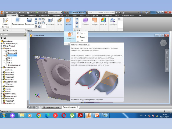Choose the Точка work point tool

[x=82, y=37]
